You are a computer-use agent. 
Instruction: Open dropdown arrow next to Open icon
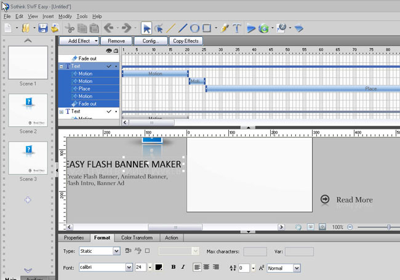point(34,28)
